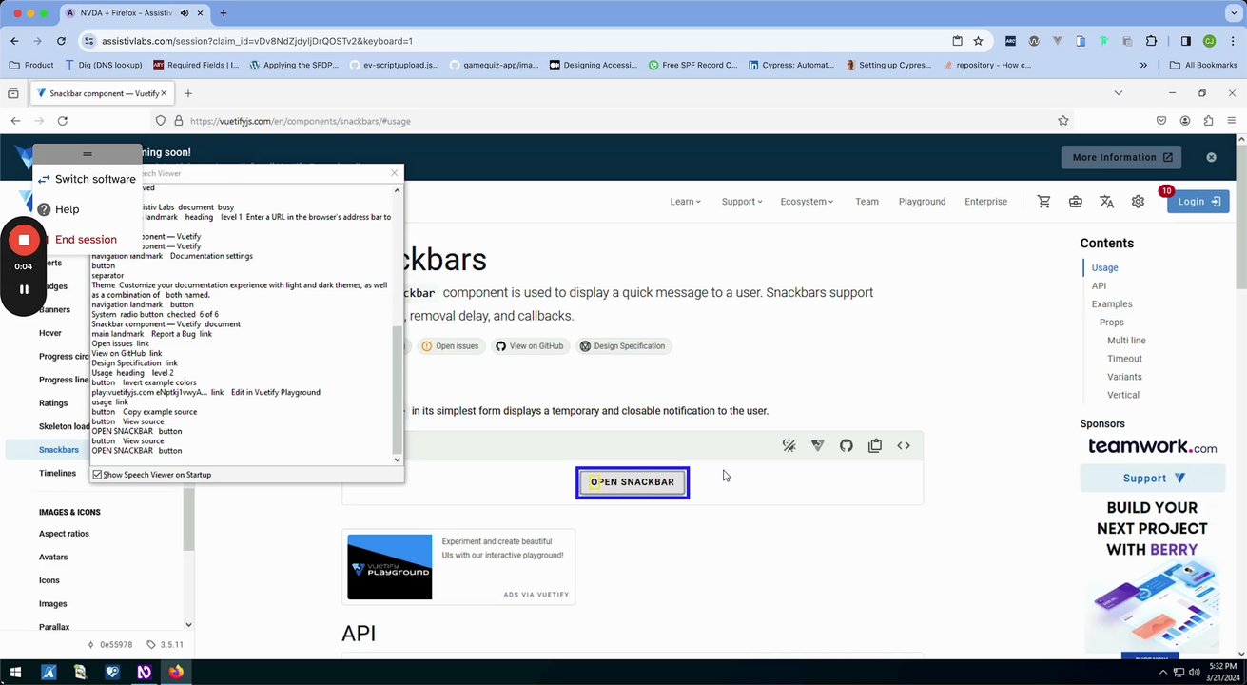This screenshot has height=685, width=1247.
Task: Open the language translate icon
Action: pos(1106,202)
